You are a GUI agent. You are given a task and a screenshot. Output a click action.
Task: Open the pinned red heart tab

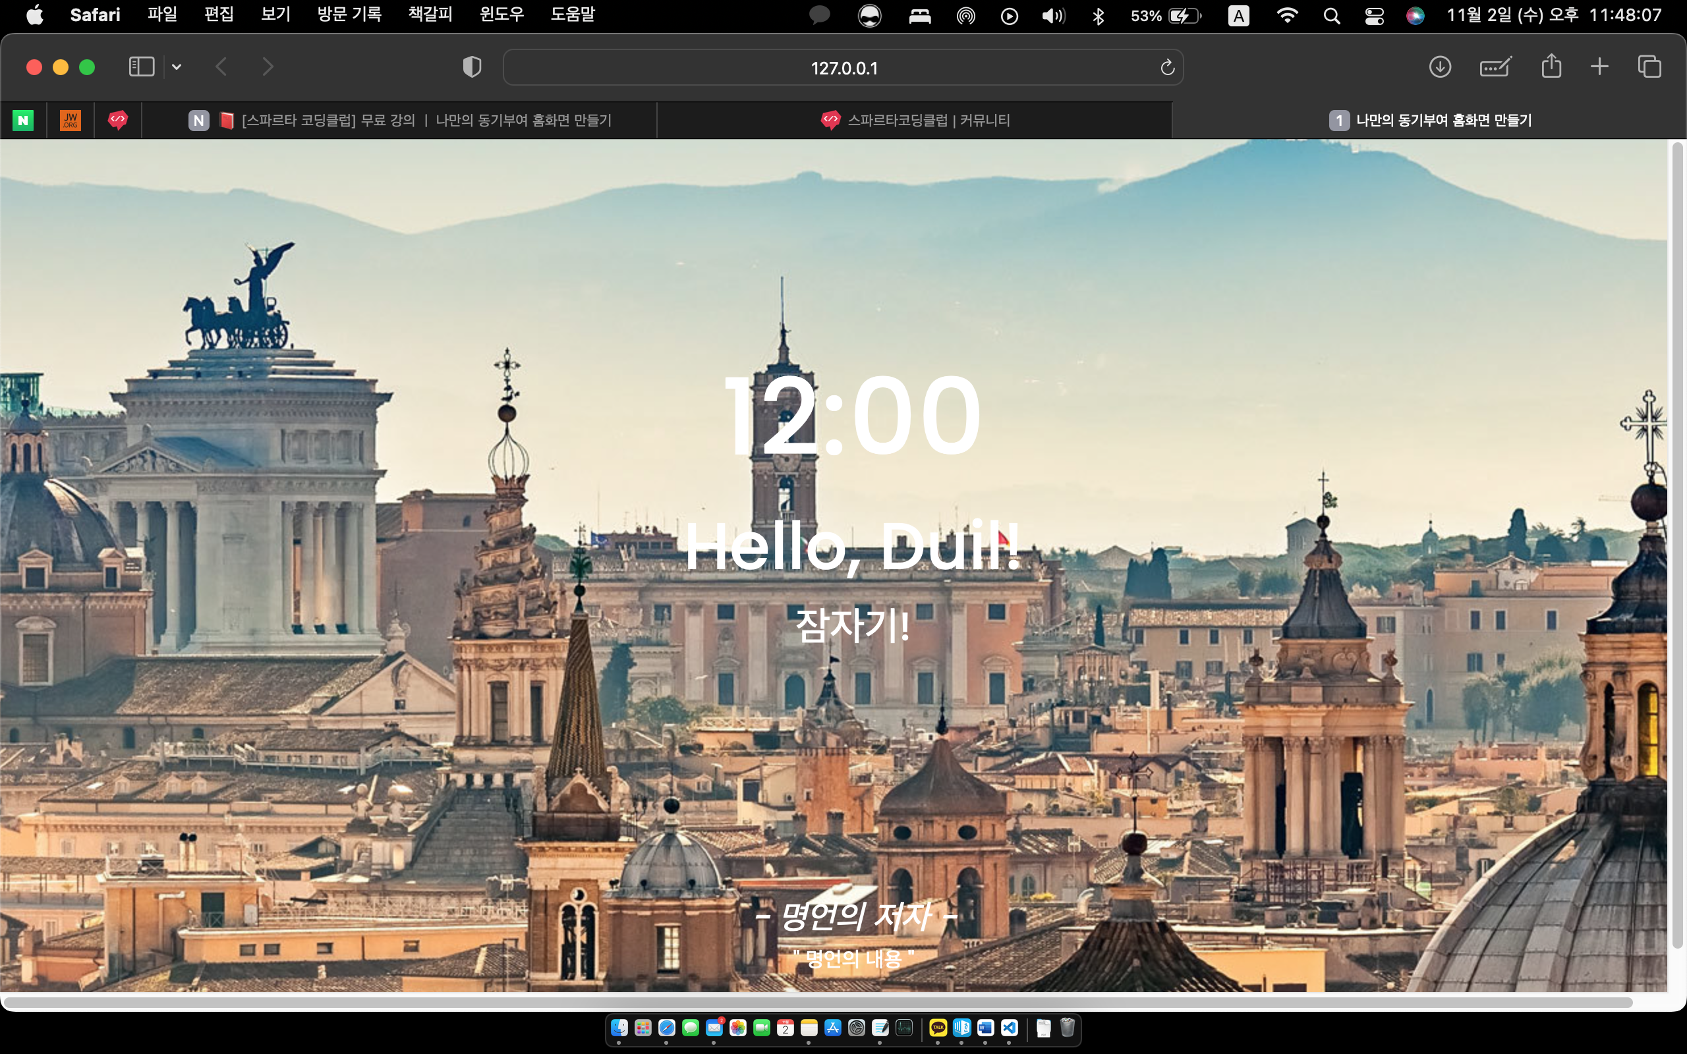(118, 121)
